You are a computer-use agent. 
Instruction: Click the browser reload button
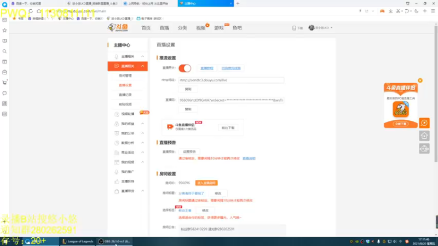coord(31,11)
